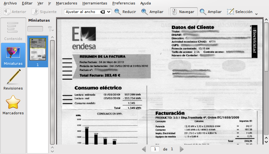Go to previous page with Anterior
This screenshot has width=269, height=154.
15,12
